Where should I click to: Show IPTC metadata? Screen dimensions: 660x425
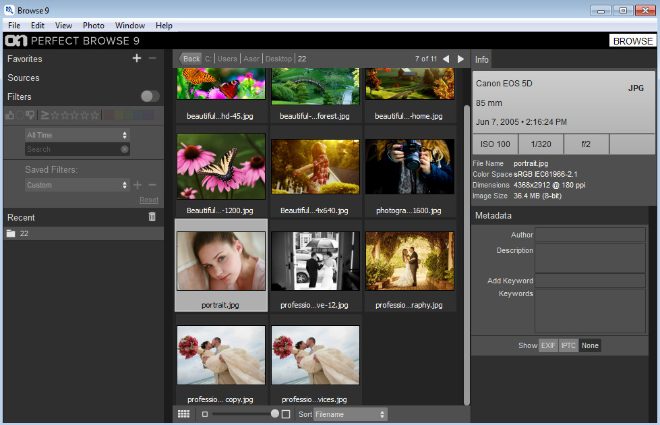click(568, 345)
